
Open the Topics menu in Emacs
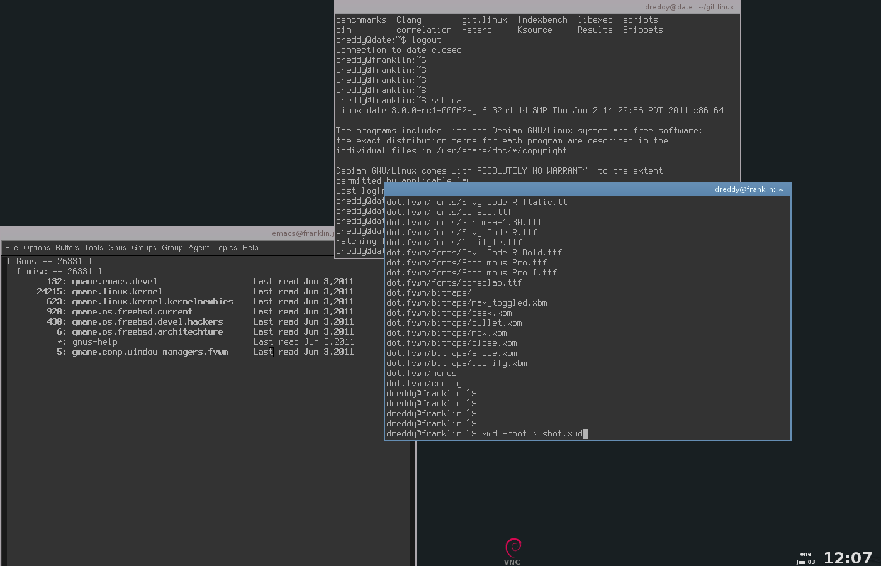[x=225, y=247]
